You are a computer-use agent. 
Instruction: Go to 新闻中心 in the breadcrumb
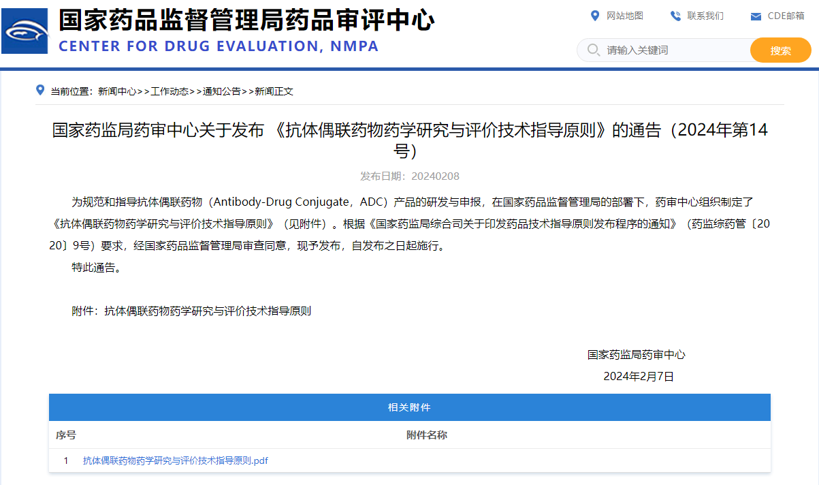pyautogui.click(x=117, y=91)
